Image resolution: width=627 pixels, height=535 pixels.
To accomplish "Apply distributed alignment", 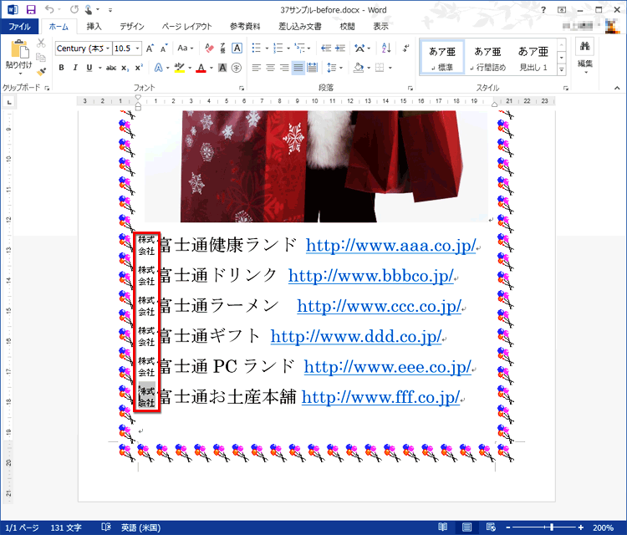I will pyautogui.click(x=312, y=68).
